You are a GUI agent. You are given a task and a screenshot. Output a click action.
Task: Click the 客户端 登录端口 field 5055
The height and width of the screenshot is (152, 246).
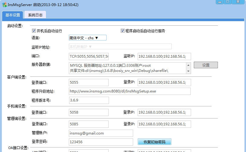coord(89,82)
